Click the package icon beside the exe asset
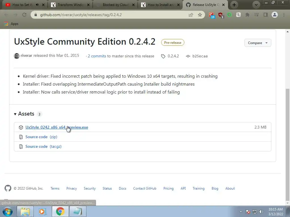 21,127
